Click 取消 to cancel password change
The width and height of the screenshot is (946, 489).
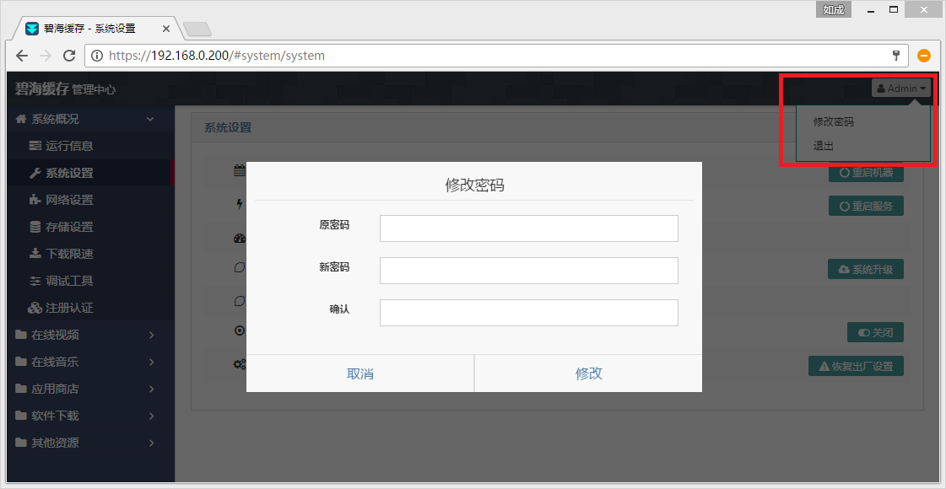pos(360,373)
